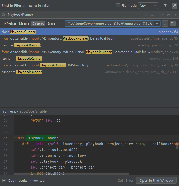Click Open in Find Window button
This screenshot has width=179, height=186.
(x=156, y=180)
